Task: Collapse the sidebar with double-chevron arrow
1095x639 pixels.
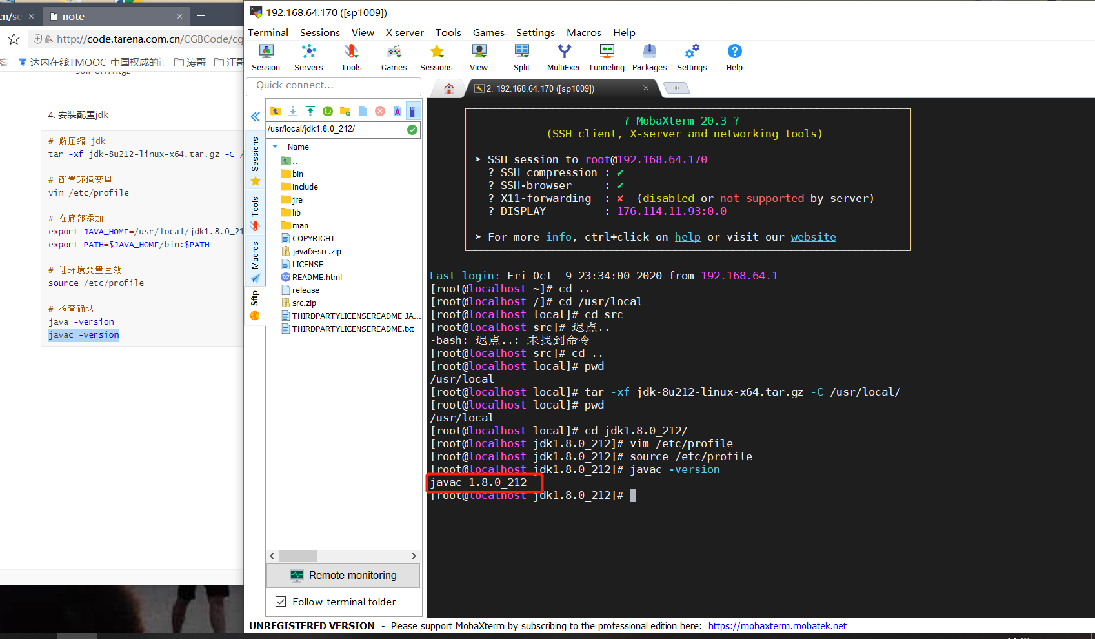Action: (256, 117)
